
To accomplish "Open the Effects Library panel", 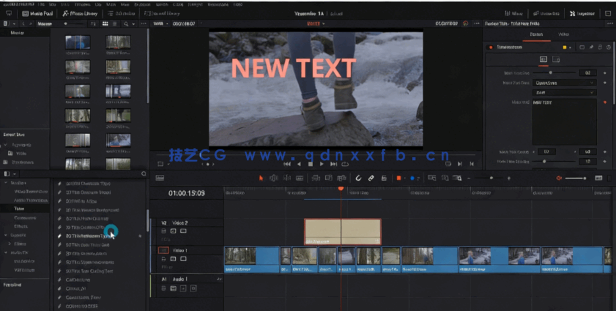I will click(80, 13).
